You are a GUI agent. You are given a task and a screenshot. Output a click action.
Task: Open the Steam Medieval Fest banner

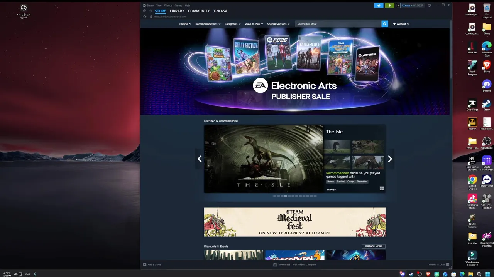(x=295, y=222)
